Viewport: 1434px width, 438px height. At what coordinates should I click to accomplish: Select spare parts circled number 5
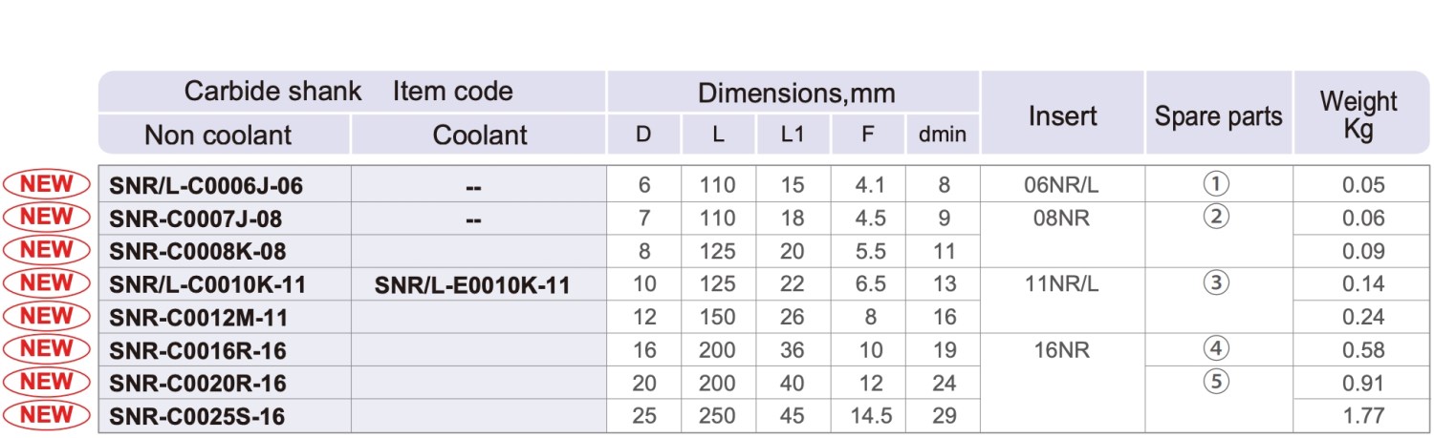click(1216, 383)
